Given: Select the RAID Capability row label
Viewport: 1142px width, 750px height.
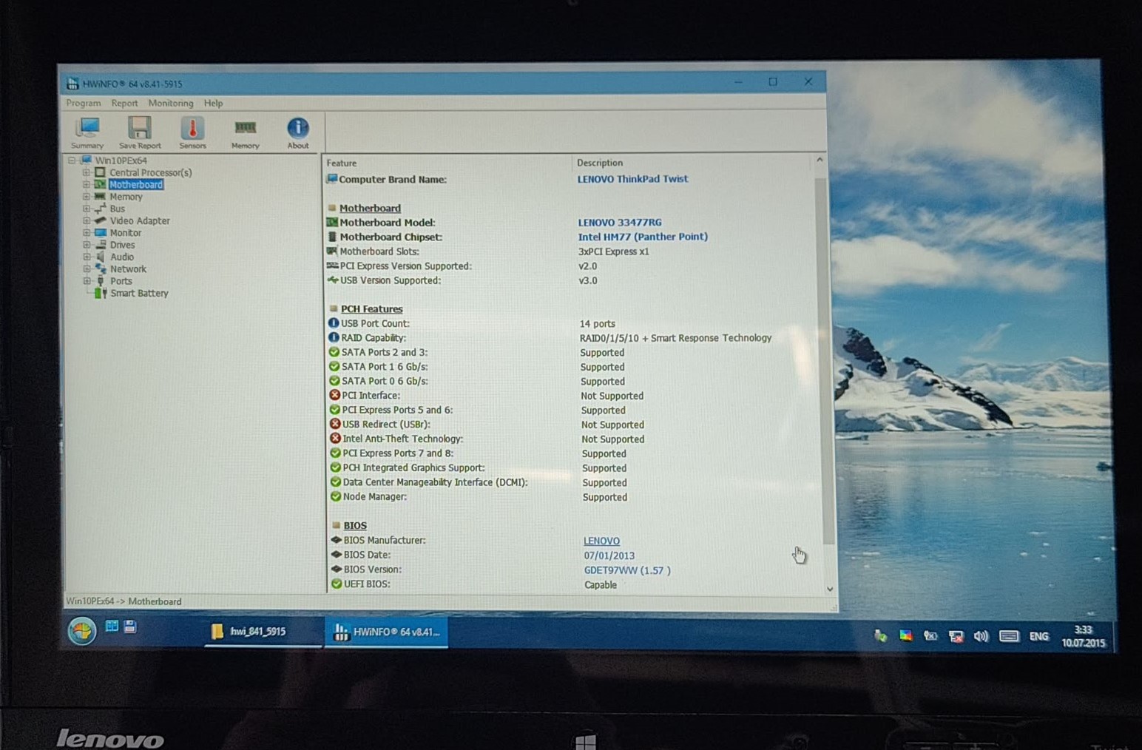Looking at the screenshot, I should click(x=374, y=337).
